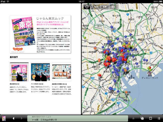163x122 pixels.
Task: Select the blue pin just below 足立区 label
Action: pos(131,35)
